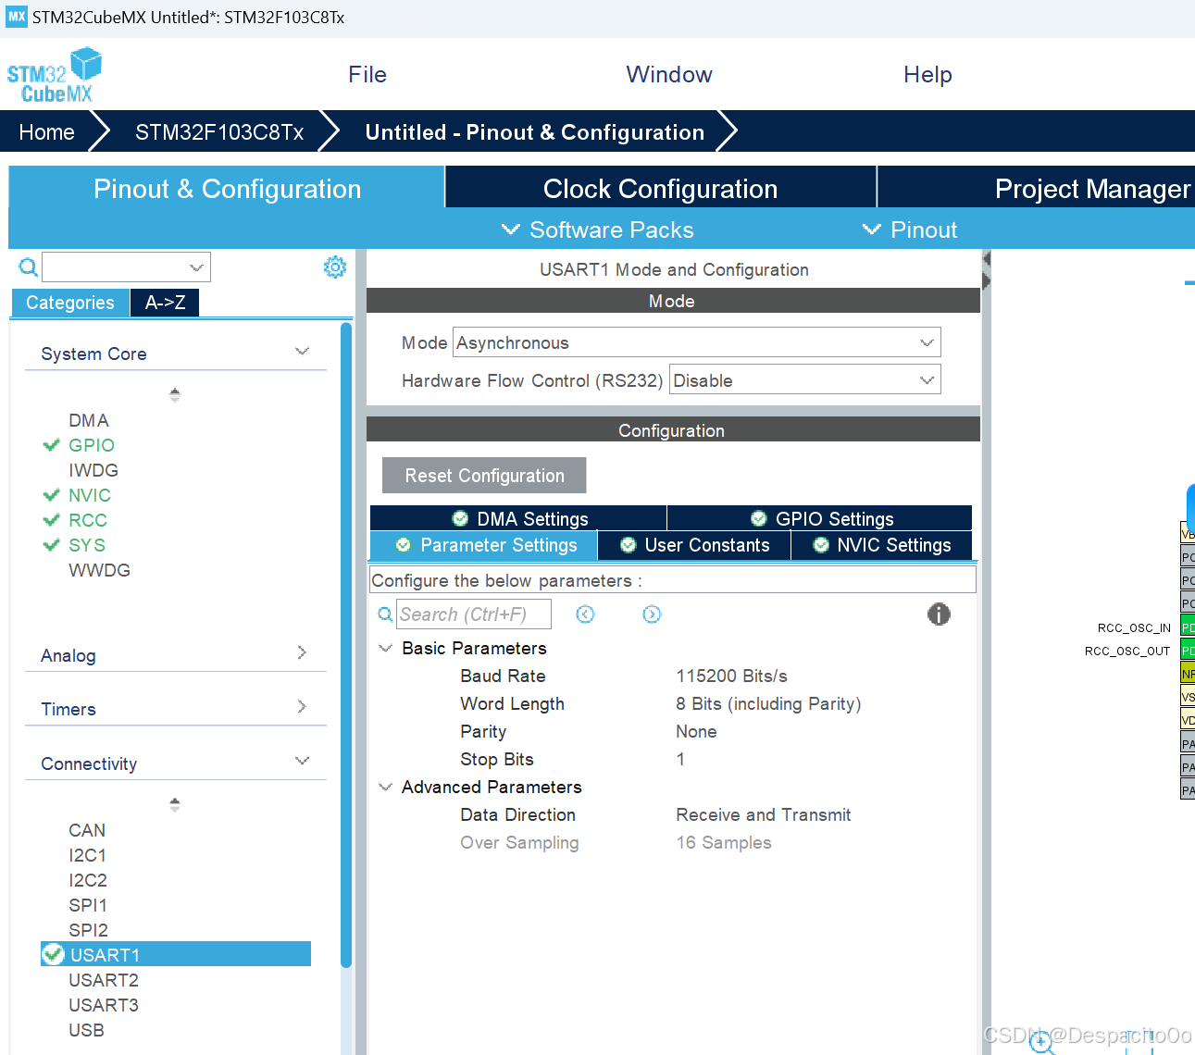Expand the Analog category
1195x1055 pixels.
point(302,652)
